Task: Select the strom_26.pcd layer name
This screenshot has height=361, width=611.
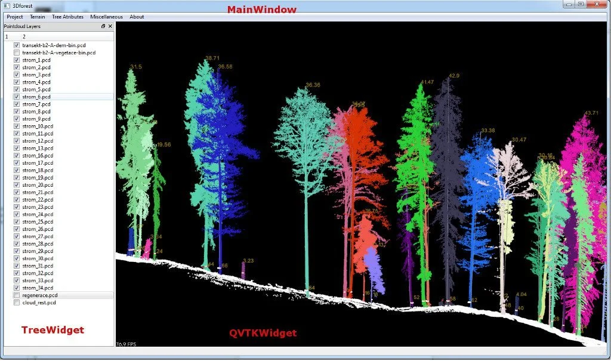Action: (x=38, y=229)
